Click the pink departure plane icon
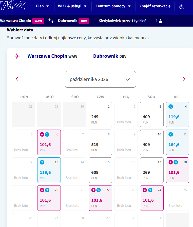Screen dimensions: 193x227 pos(17,56)
